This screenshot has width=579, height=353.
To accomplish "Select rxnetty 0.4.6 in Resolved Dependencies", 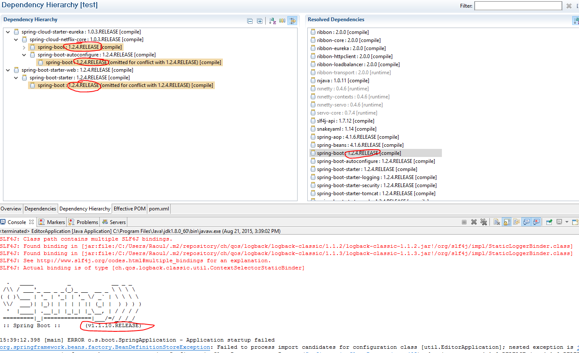I will [x=340, y=89].
